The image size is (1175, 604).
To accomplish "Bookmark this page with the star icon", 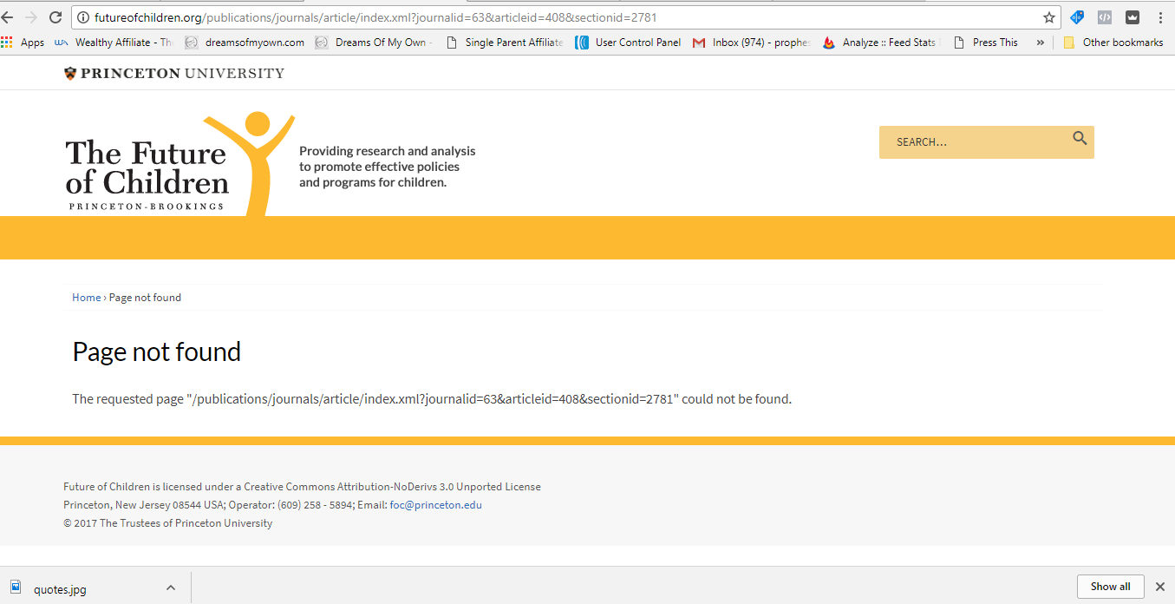I will tap(1049, 17).
